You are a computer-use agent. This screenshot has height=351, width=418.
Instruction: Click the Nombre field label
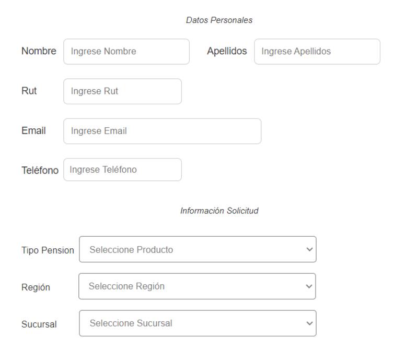click(39, 51)
